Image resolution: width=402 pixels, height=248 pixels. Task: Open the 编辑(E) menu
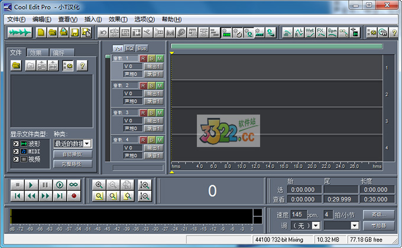point(42,19)
